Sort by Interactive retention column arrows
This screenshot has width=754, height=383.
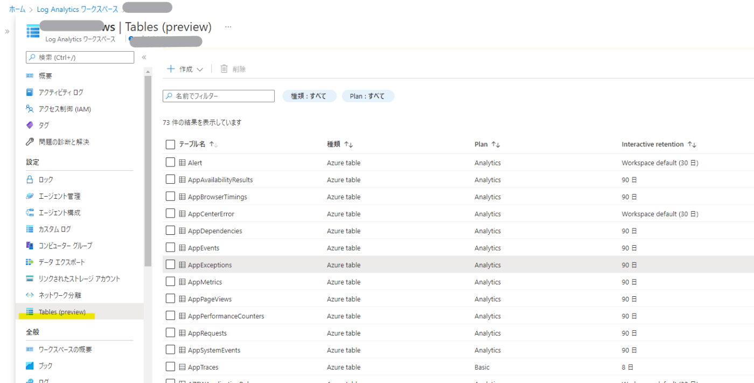[692, 144]
